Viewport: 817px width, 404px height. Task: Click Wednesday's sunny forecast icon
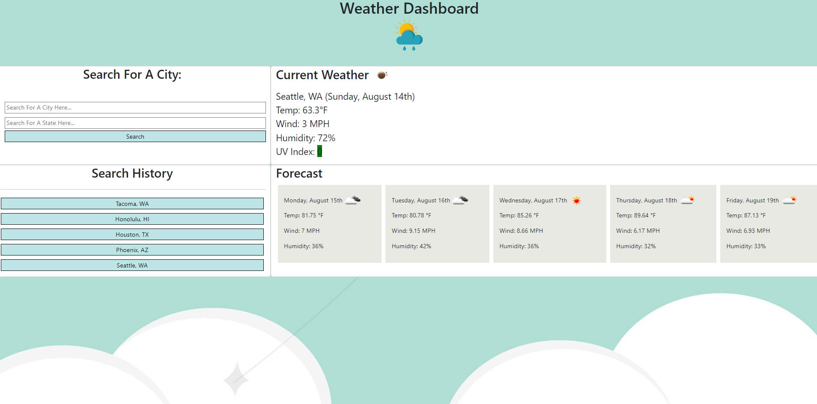(x=576, y=200)
